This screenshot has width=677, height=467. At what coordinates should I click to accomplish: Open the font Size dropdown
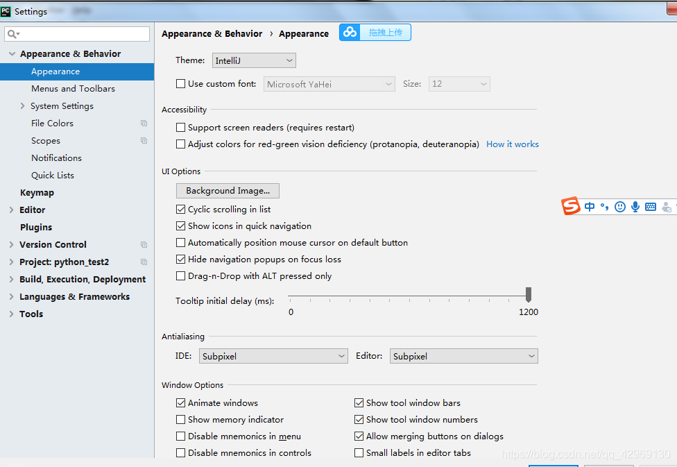click(459, 84)
